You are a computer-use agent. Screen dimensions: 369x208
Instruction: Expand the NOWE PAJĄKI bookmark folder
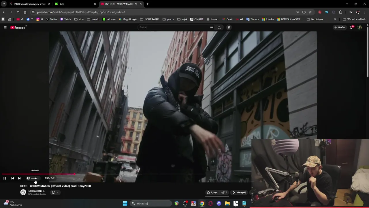click(150, 19)
